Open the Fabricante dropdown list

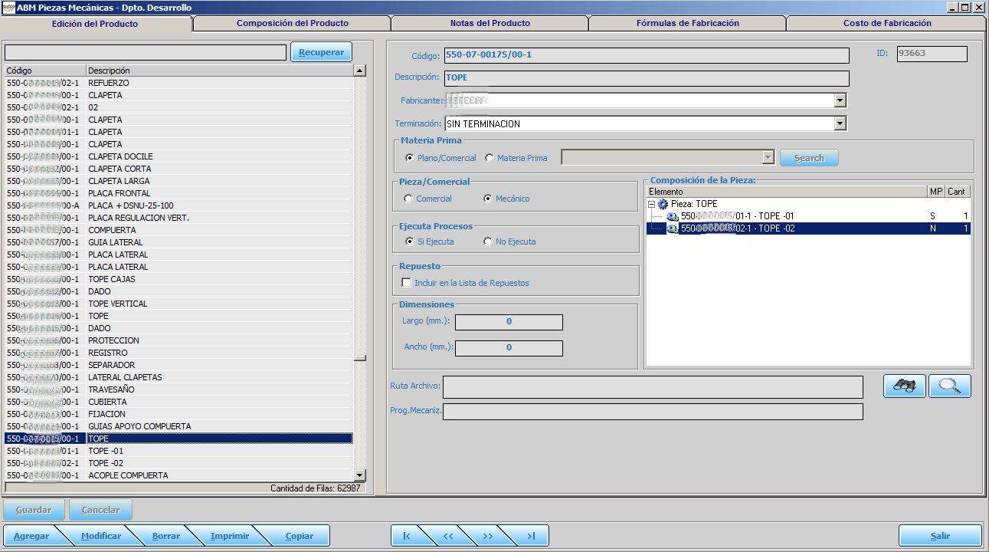point(840,100)
